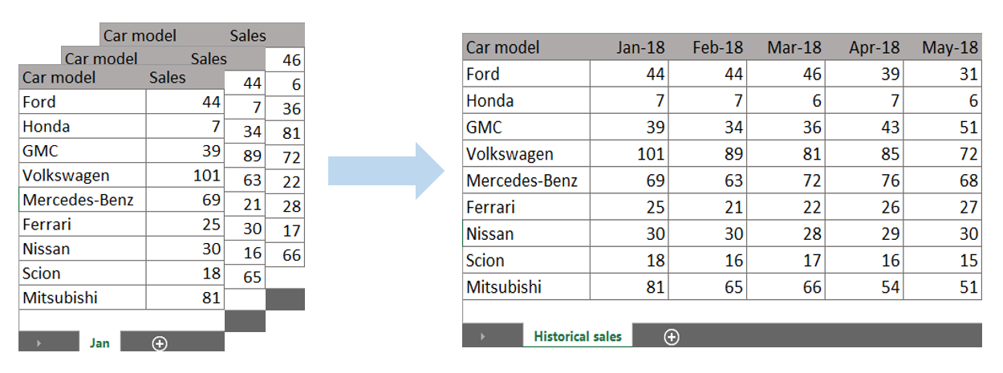1003x373 pixels.
Task: Select GMC row label in Historical sales
Action: pyautogui.click(x=526, y=127)
